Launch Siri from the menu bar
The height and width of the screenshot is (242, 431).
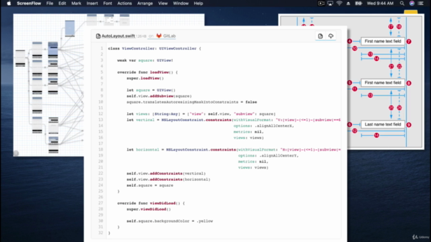point(411,3)
